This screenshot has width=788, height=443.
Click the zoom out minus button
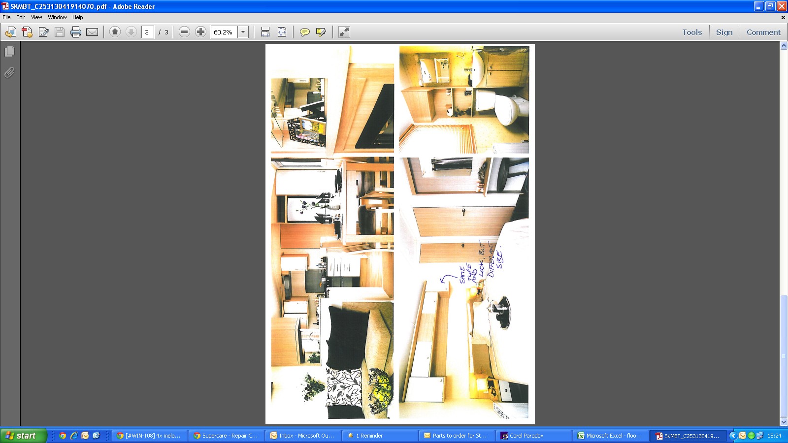click(x=184, y=32)
